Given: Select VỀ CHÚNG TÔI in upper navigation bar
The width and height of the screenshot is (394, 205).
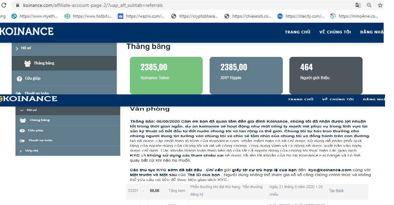Looking at the screenshot, I should point(335,32).
